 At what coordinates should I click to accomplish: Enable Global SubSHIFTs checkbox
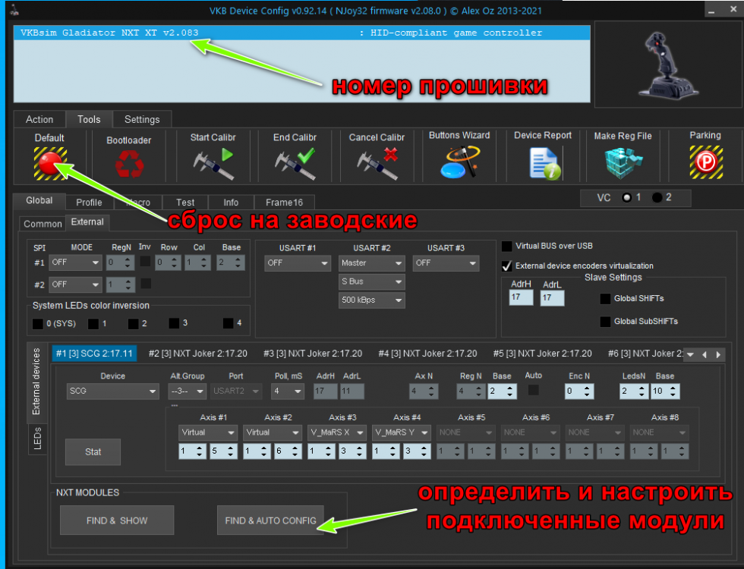606,322
